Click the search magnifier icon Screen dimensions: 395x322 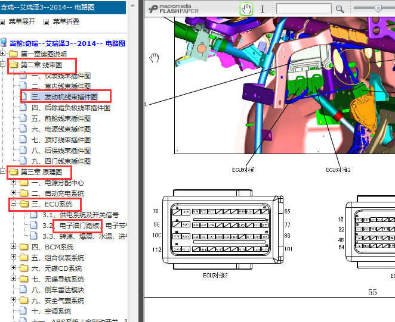340,10
